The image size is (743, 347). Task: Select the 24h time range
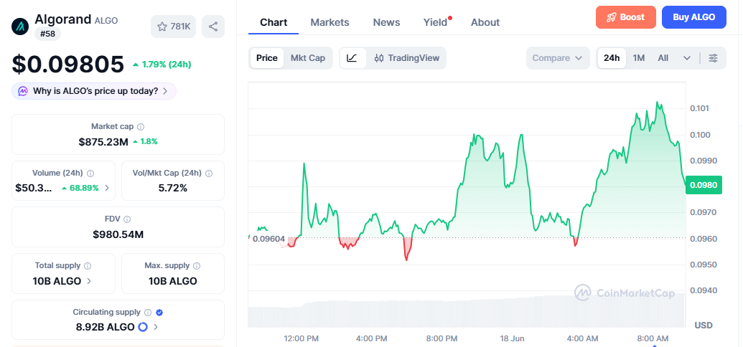pyautogui.click(x=612, y=58)
